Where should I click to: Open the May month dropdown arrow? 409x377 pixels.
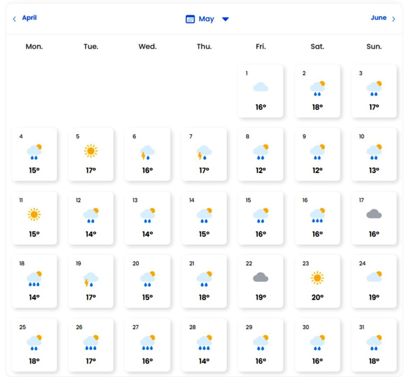point(225,19)
